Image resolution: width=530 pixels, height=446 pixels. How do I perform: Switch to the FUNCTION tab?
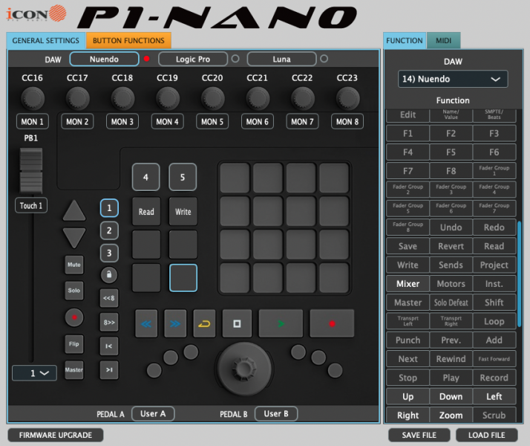click(405, 41)
